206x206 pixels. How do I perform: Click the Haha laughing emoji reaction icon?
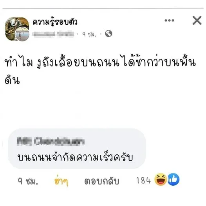(161, 179)
